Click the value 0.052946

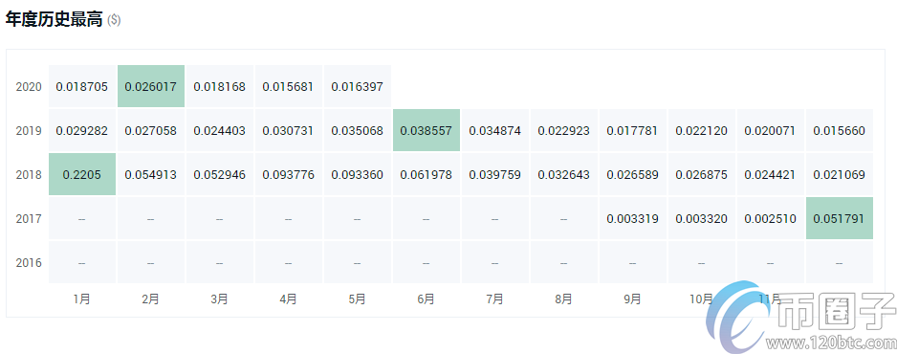pyautogui.click(x=220, y=175)
